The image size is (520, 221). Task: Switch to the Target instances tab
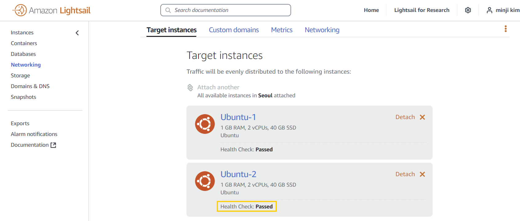[x=171, y=30]
